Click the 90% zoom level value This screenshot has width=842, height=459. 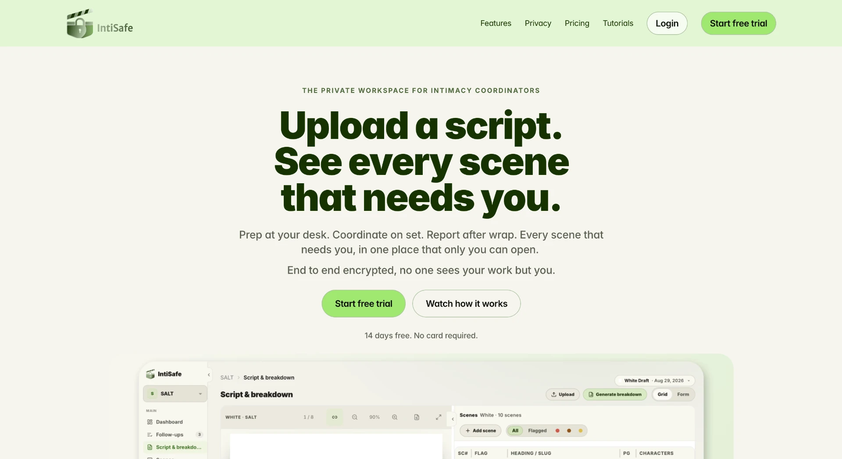point(375,417)
